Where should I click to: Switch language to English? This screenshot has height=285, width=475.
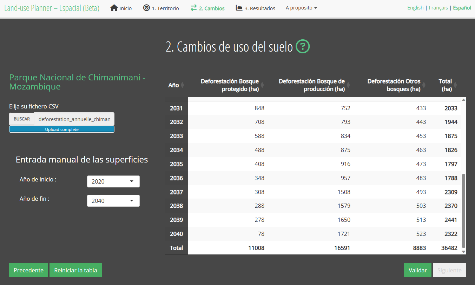[415, 8]
